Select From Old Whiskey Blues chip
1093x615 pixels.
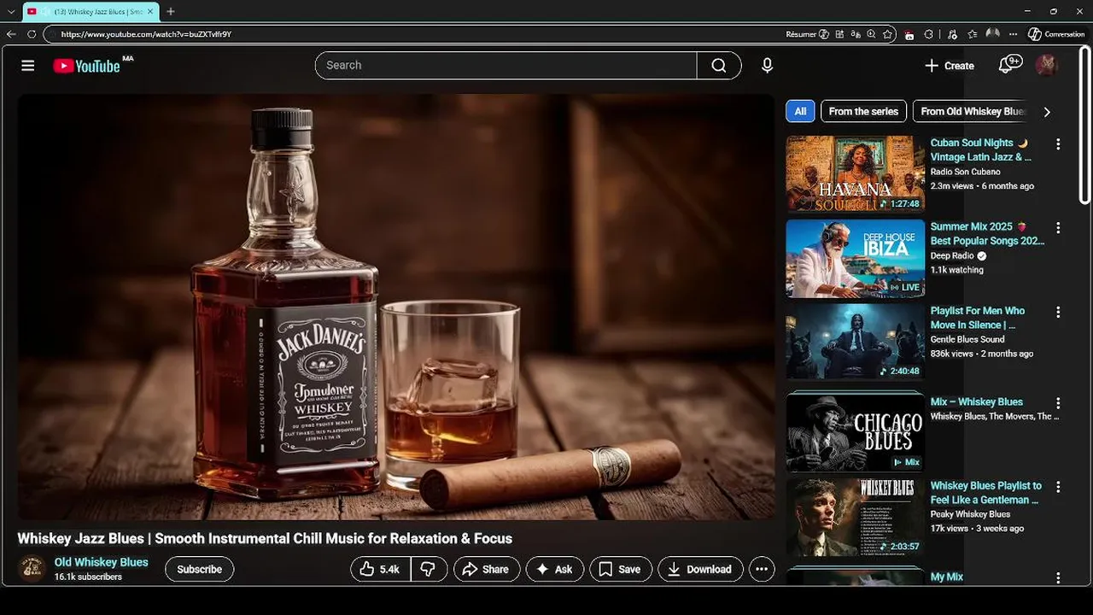click(x=972, y=111)
